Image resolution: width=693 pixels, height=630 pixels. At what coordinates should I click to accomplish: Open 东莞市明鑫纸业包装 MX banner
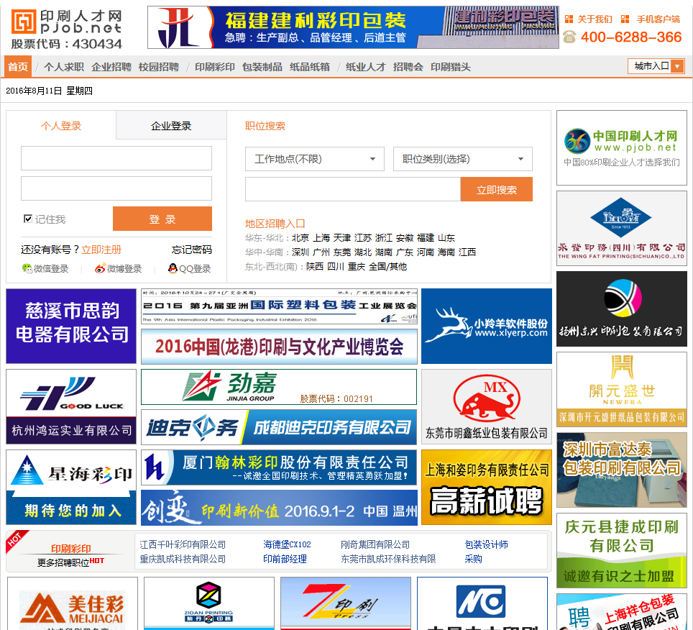point(487,407)
